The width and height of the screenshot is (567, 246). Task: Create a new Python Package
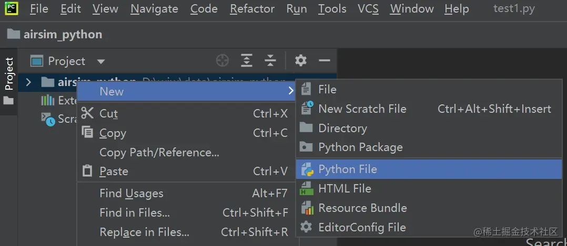click(x=360, y=147)
